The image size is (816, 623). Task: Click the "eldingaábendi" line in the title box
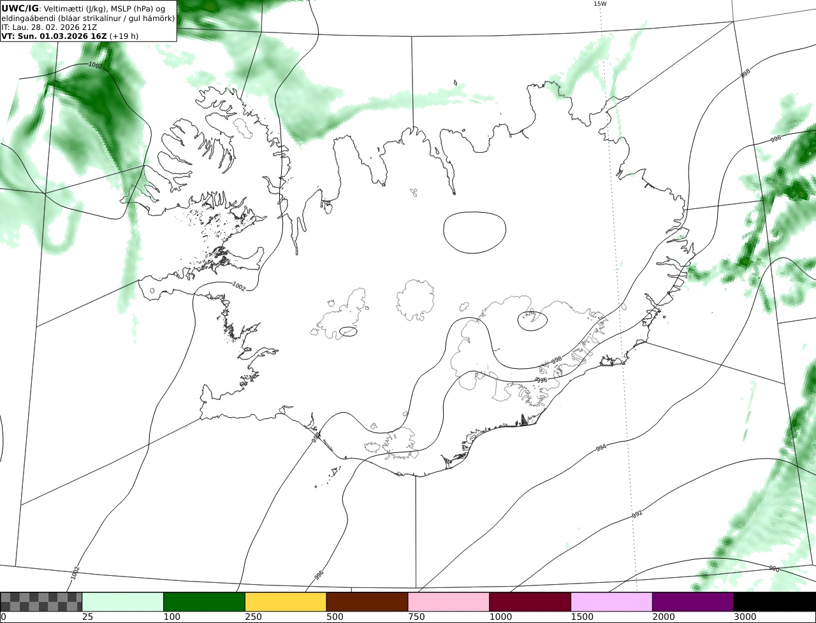pos(88,18)
